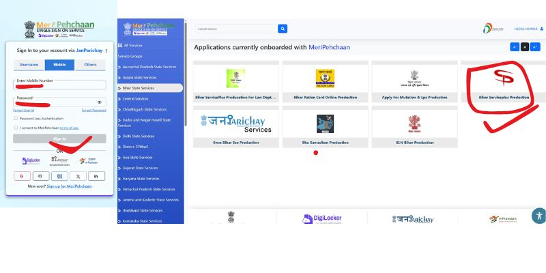
Task: Open Bihar ServicePlus Production For Law Dept card
Action: (x=236, y=81)
